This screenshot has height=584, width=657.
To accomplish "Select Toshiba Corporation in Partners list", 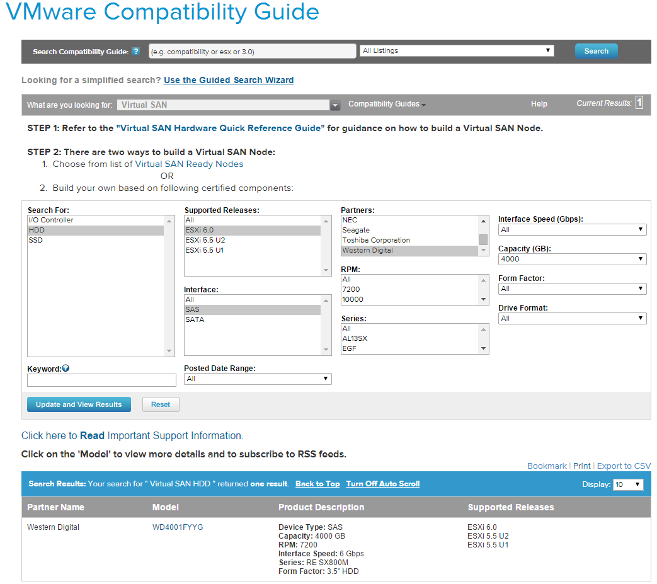I will [410, 240].
